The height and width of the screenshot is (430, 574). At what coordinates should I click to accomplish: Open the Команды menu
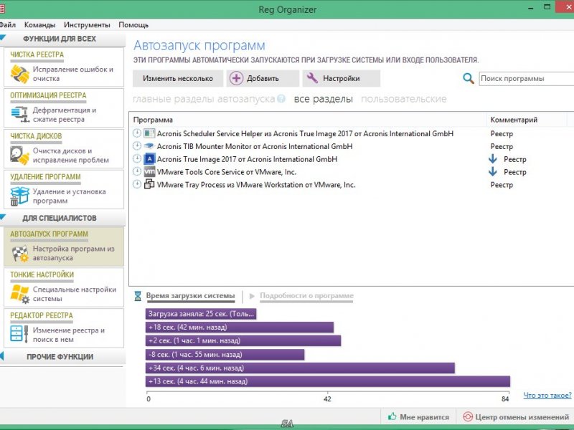point(39,25)
